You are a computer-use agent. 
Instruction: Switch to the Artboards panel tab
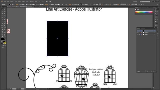tap(143, 29)
